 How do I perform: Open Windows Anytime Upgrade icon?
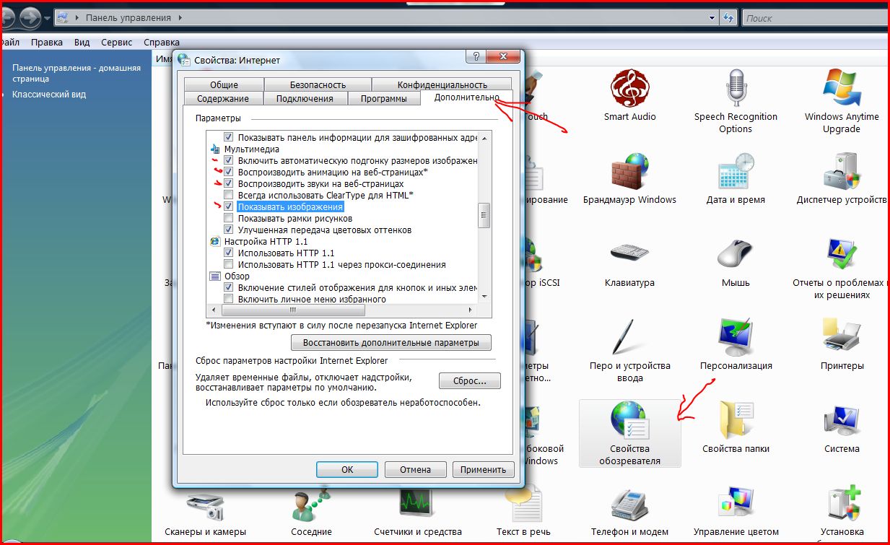click(842, 102)
